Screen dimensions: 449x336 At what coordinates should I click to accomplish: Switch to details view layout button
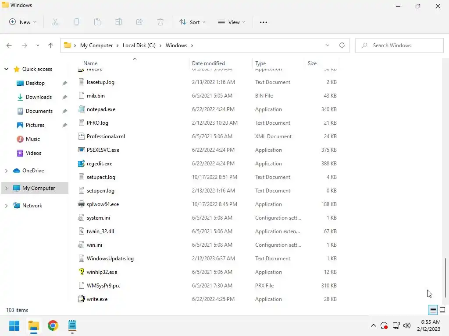[433, 310]
